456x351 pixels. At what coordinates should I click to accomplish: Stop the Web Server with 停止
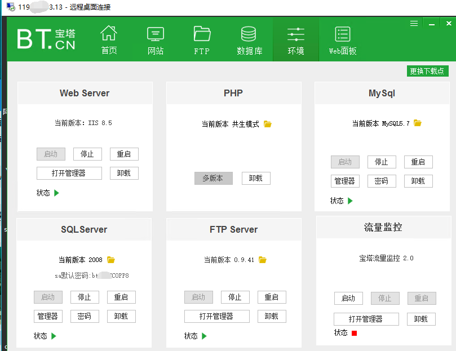click(87, 154)
